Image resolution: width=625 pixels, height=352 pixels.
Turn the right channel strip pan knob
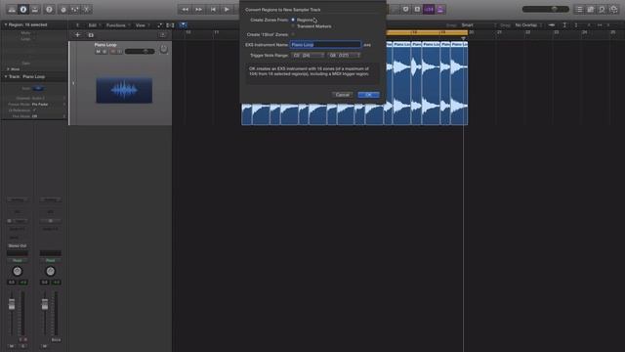click(x=50, y=272)
